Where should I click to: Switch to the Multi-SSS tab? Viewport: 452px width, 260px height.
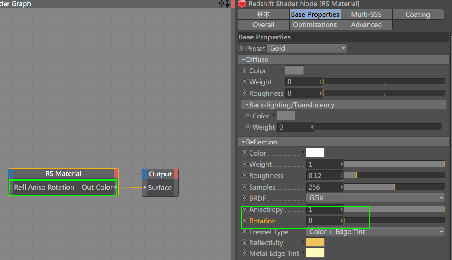coord(366,14)
